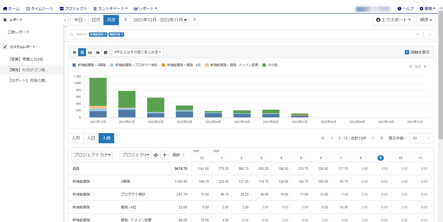Viewport: 443px width, 222px height.
Task: Select the 人日 unit tab
Action: (91, 138)
